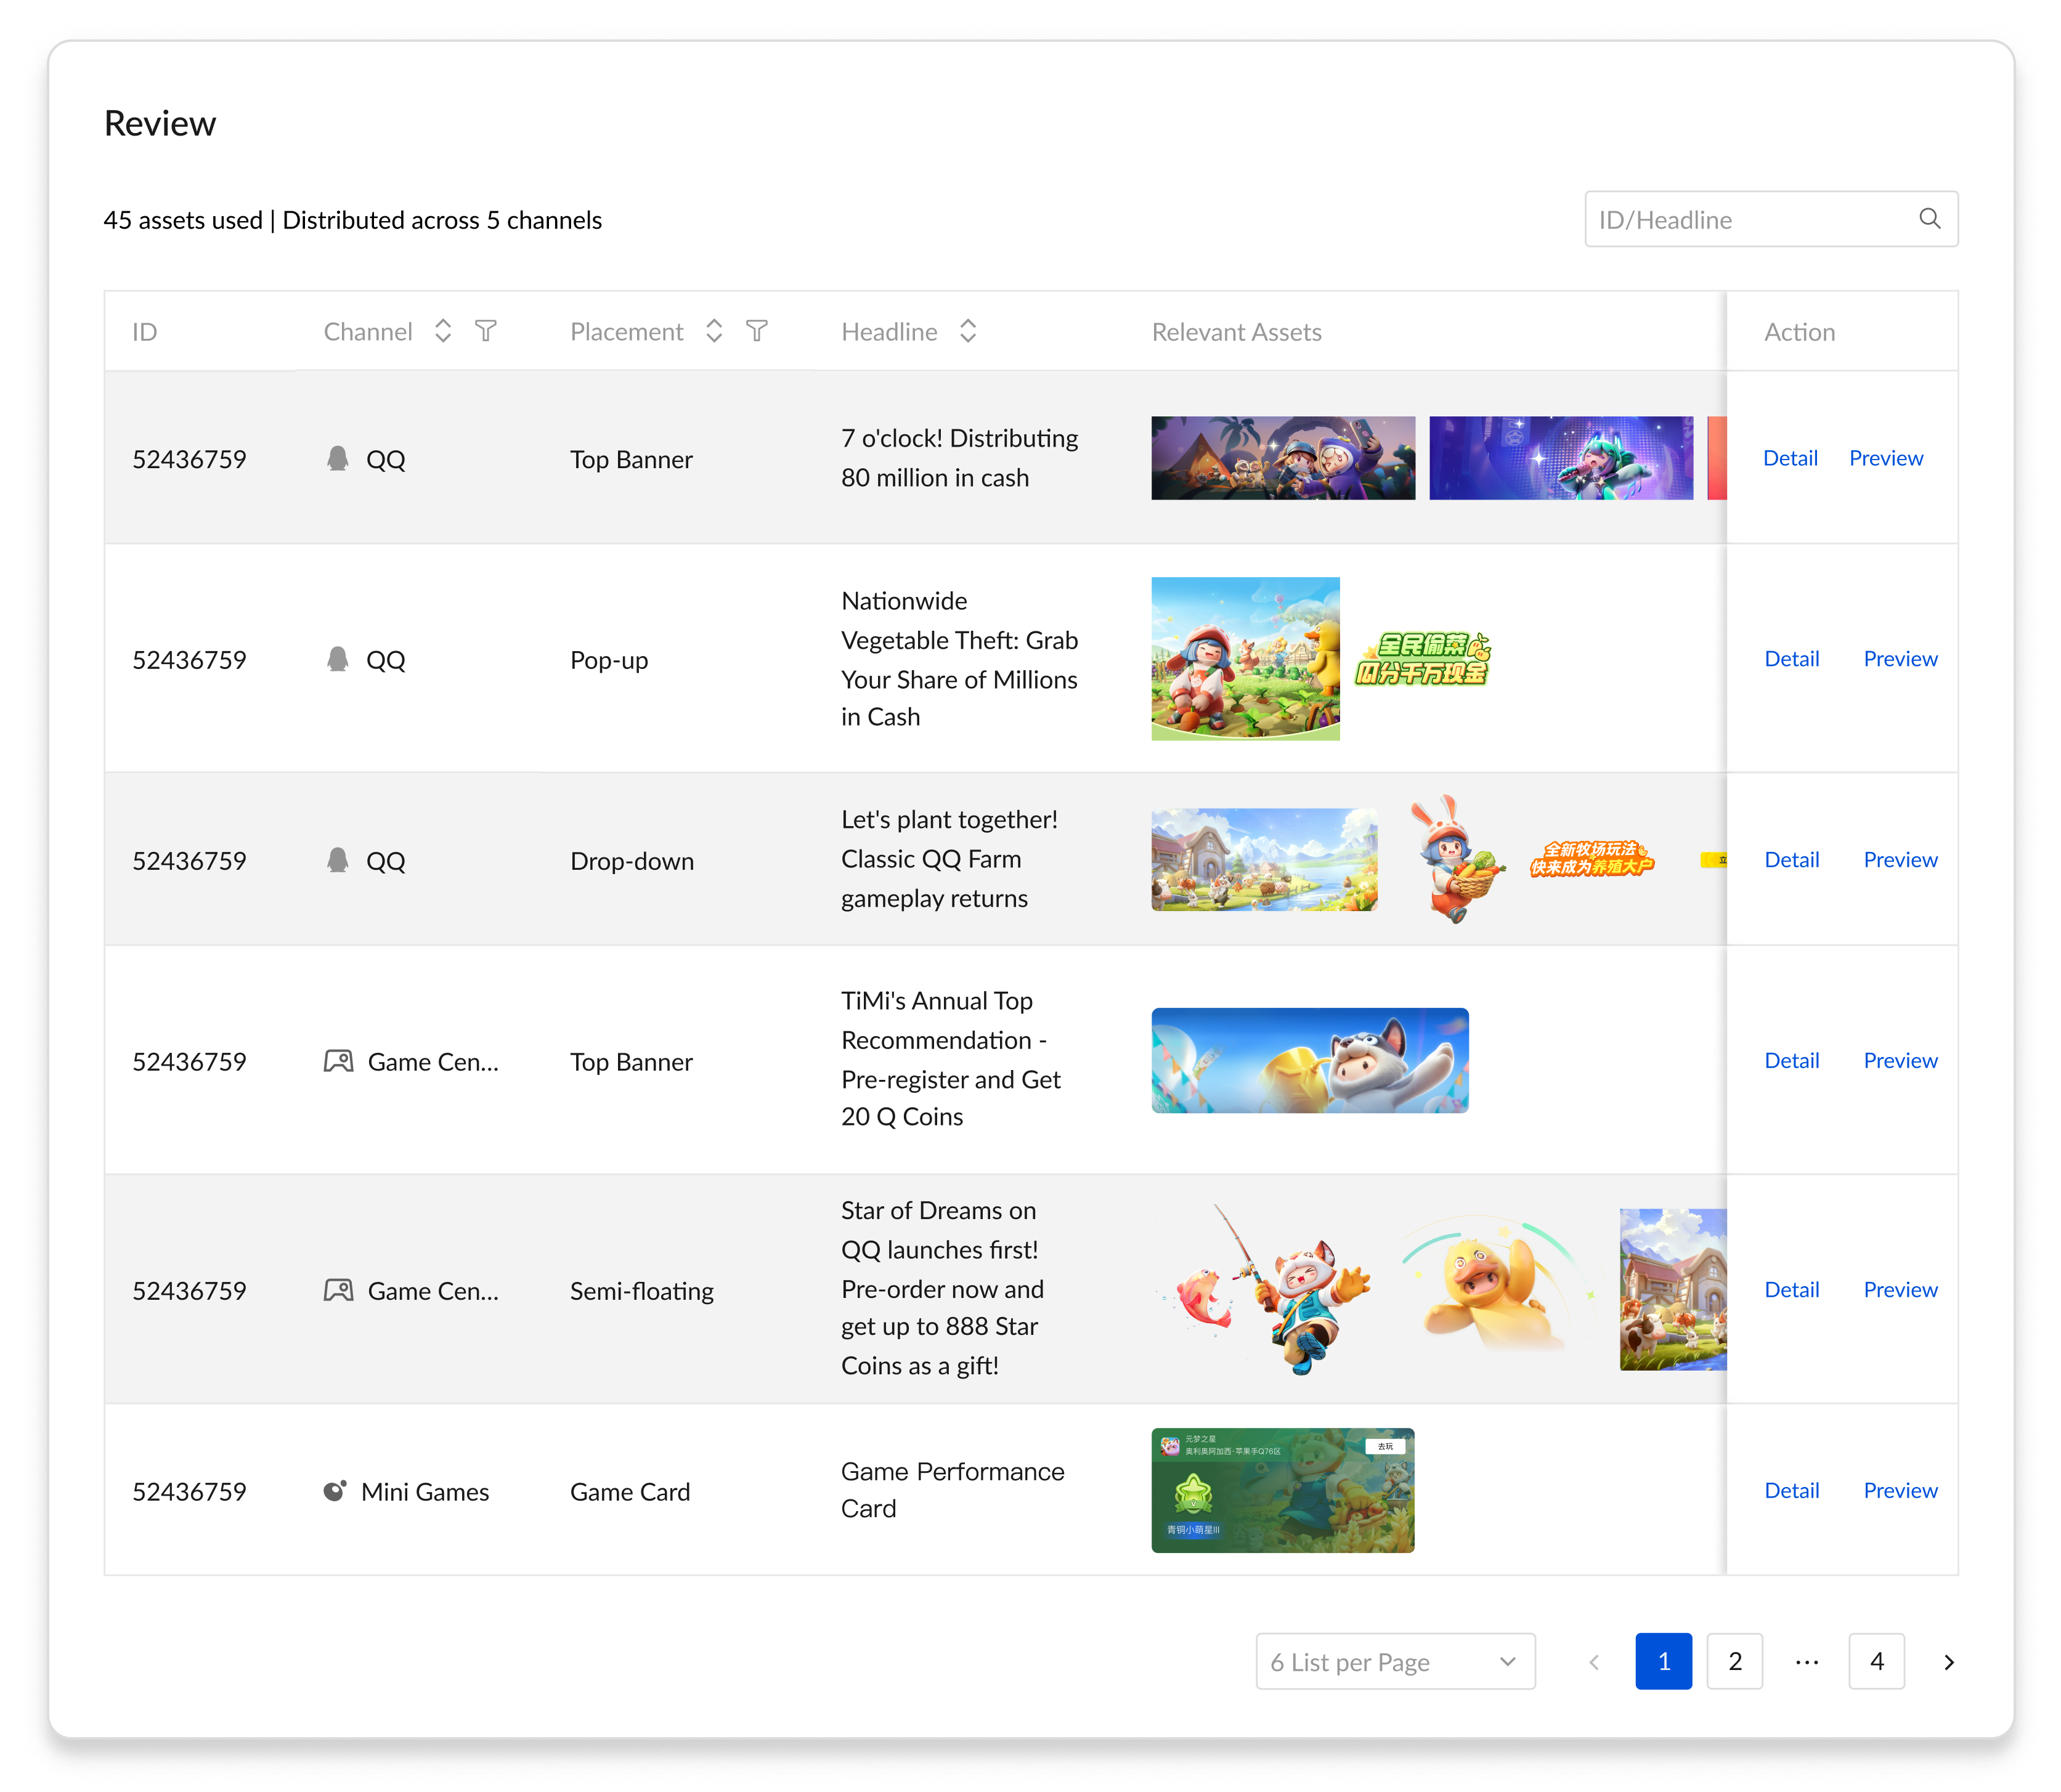Jump to page 4
Viewport: 2061px width, 1792px height.
[1876, 1662]
